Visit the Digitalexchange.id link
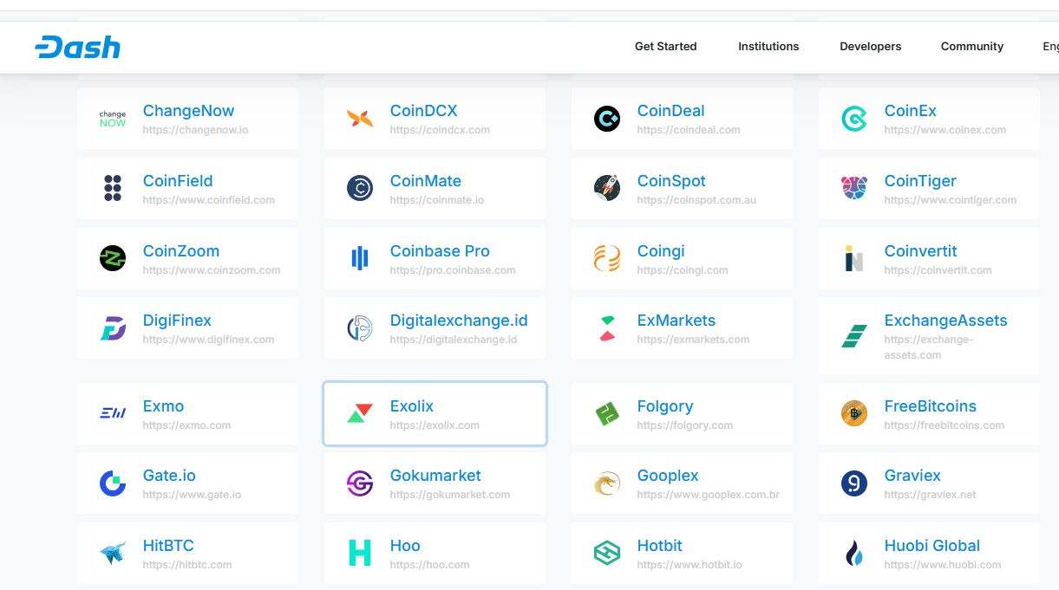The image size is (1059, 590). 458,321
